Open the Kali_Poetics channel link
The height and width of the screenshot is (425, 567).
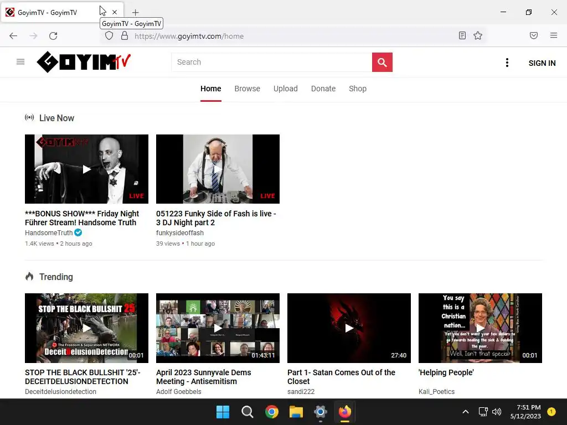click(x=436, y=391)
